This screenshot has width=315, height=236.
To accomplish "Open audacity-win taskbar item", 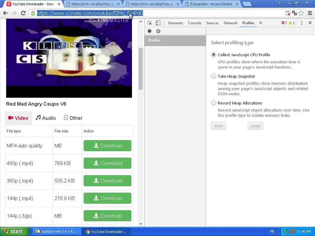I will pos(57,231).
